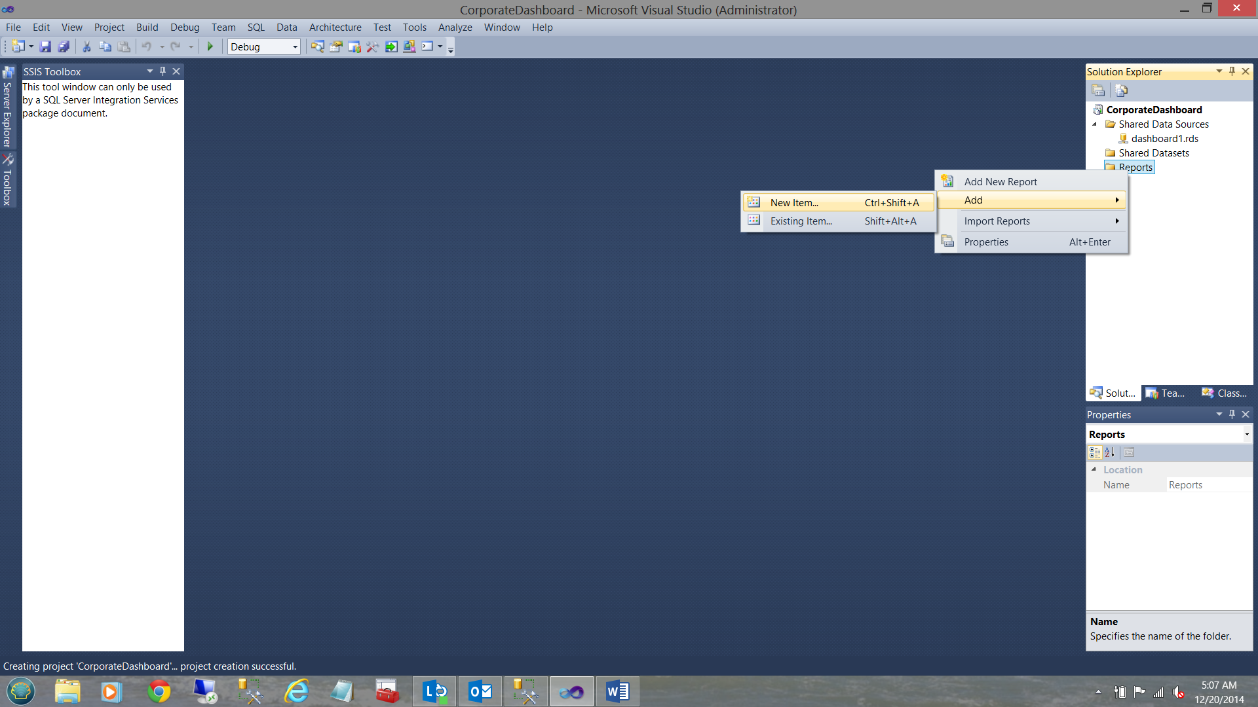Click the Cut scissors icon

coord(86,46)
